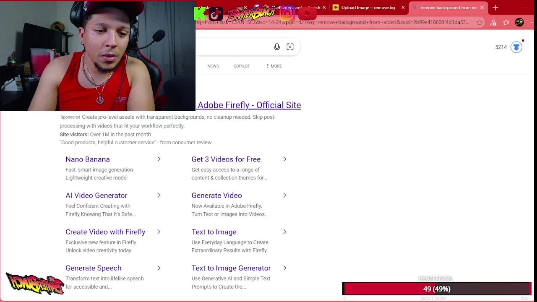The image size is (537, 302).
Task: Close the Upload Image – remove.bg tab
Action: (403, 8)
